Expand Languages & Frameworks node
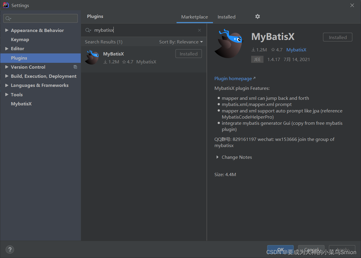 pyautogui.click(x=7, y=85)
